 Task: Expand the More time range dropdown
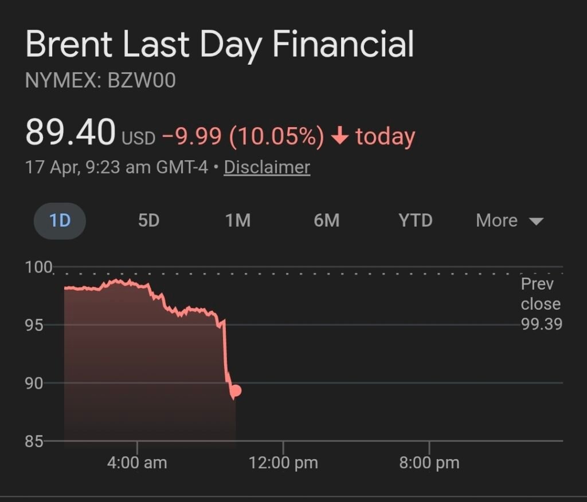click(509, 220)
